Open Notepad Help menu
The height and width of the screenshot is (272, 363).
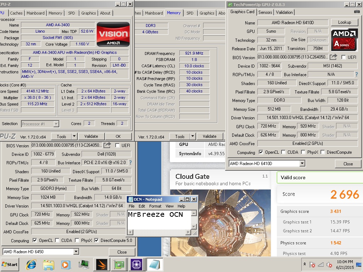pyautogui.click(x=181, y=206)
